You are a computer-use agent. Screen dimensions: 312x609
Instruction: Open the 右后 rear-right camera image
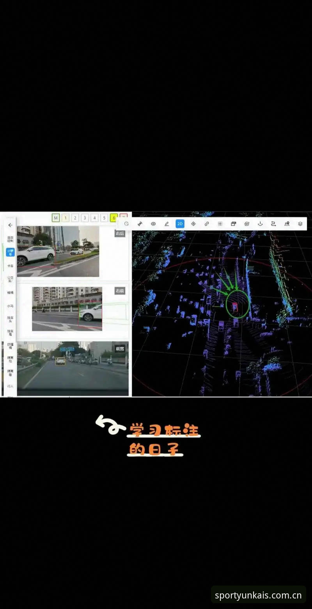(x=58, y=251)
